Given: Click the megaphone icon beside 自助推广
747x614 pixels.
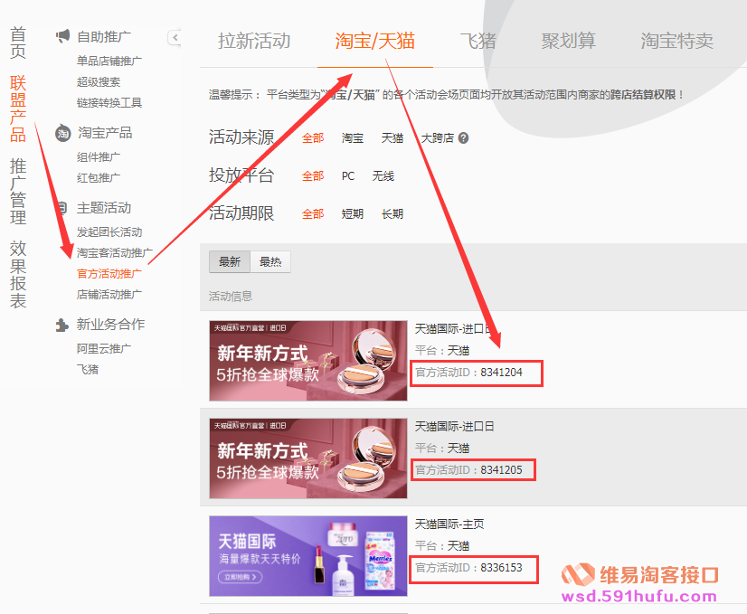Looking at the screenshot, I should [62, 36].
